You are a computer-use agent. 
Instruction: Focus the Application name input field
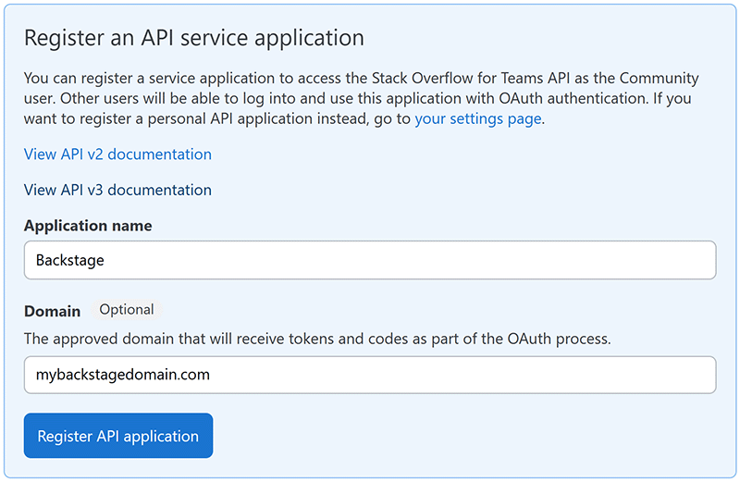click(370, 260)
